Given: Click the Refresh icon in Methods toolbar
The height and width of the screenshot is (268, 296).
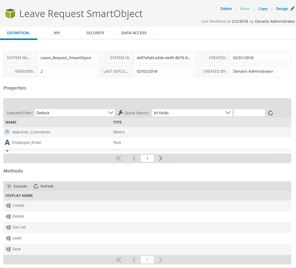Looking at the screenshot, I should coord(36,186).
